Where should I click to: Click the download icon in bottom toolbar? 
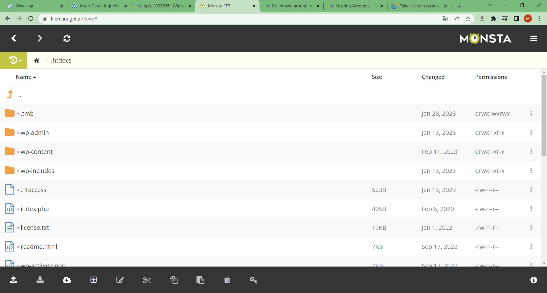pyautogui.click(x=40, y=280)
